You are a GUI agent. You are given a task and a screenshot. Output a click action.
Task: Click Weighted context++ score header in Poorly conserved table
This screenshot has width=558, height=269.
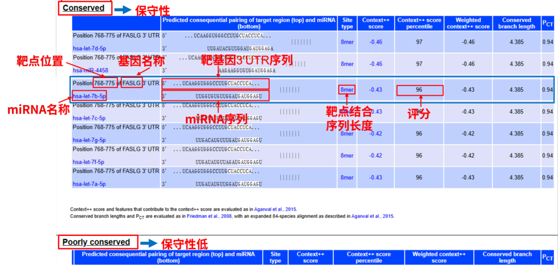click(439, 257)
